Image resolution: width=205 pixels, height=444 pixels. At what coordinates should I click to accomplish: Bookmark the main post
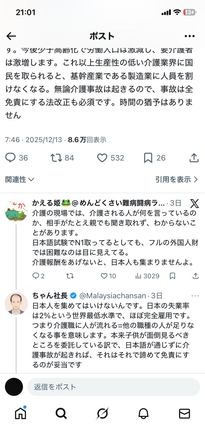coord(148,158)
